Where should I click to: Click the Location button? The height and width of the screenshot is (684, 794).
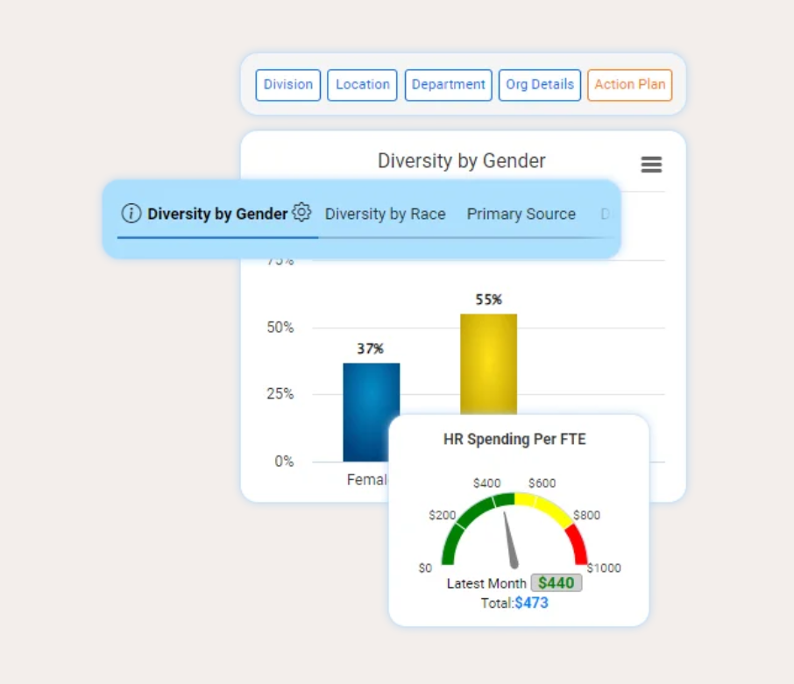coord(362,85)
